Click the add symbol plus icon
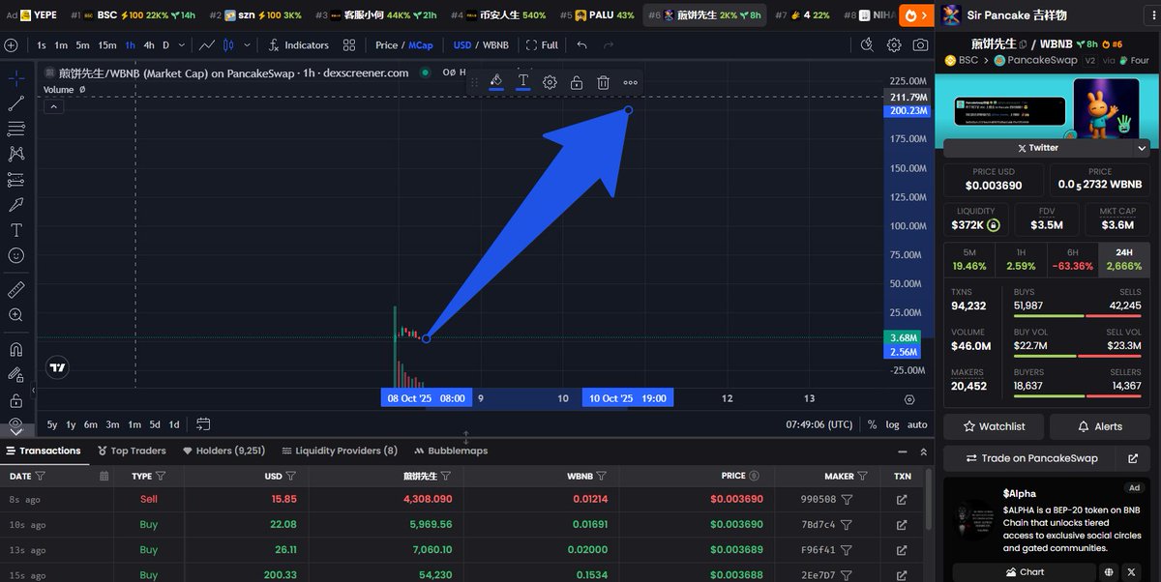This screenshot has width=1161, height=582. point(11,45)
